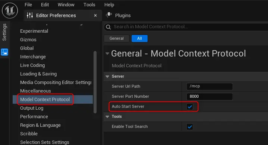Select Live Coding in the settings list
268x145 pixels.
tap(32, 65)
